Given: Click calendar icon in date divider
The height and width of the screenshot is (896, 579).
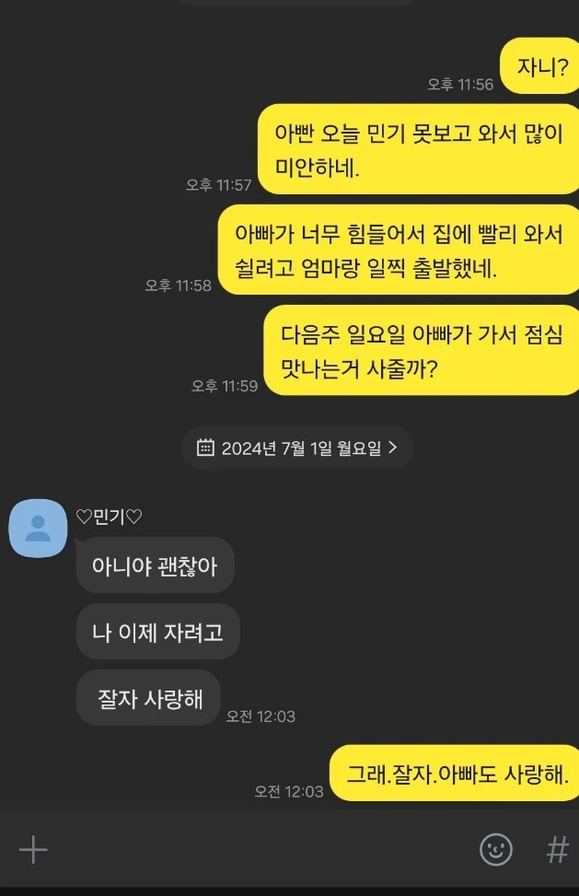Looking at the screenshot, I should pyautogui.click(x=205, y=448).
